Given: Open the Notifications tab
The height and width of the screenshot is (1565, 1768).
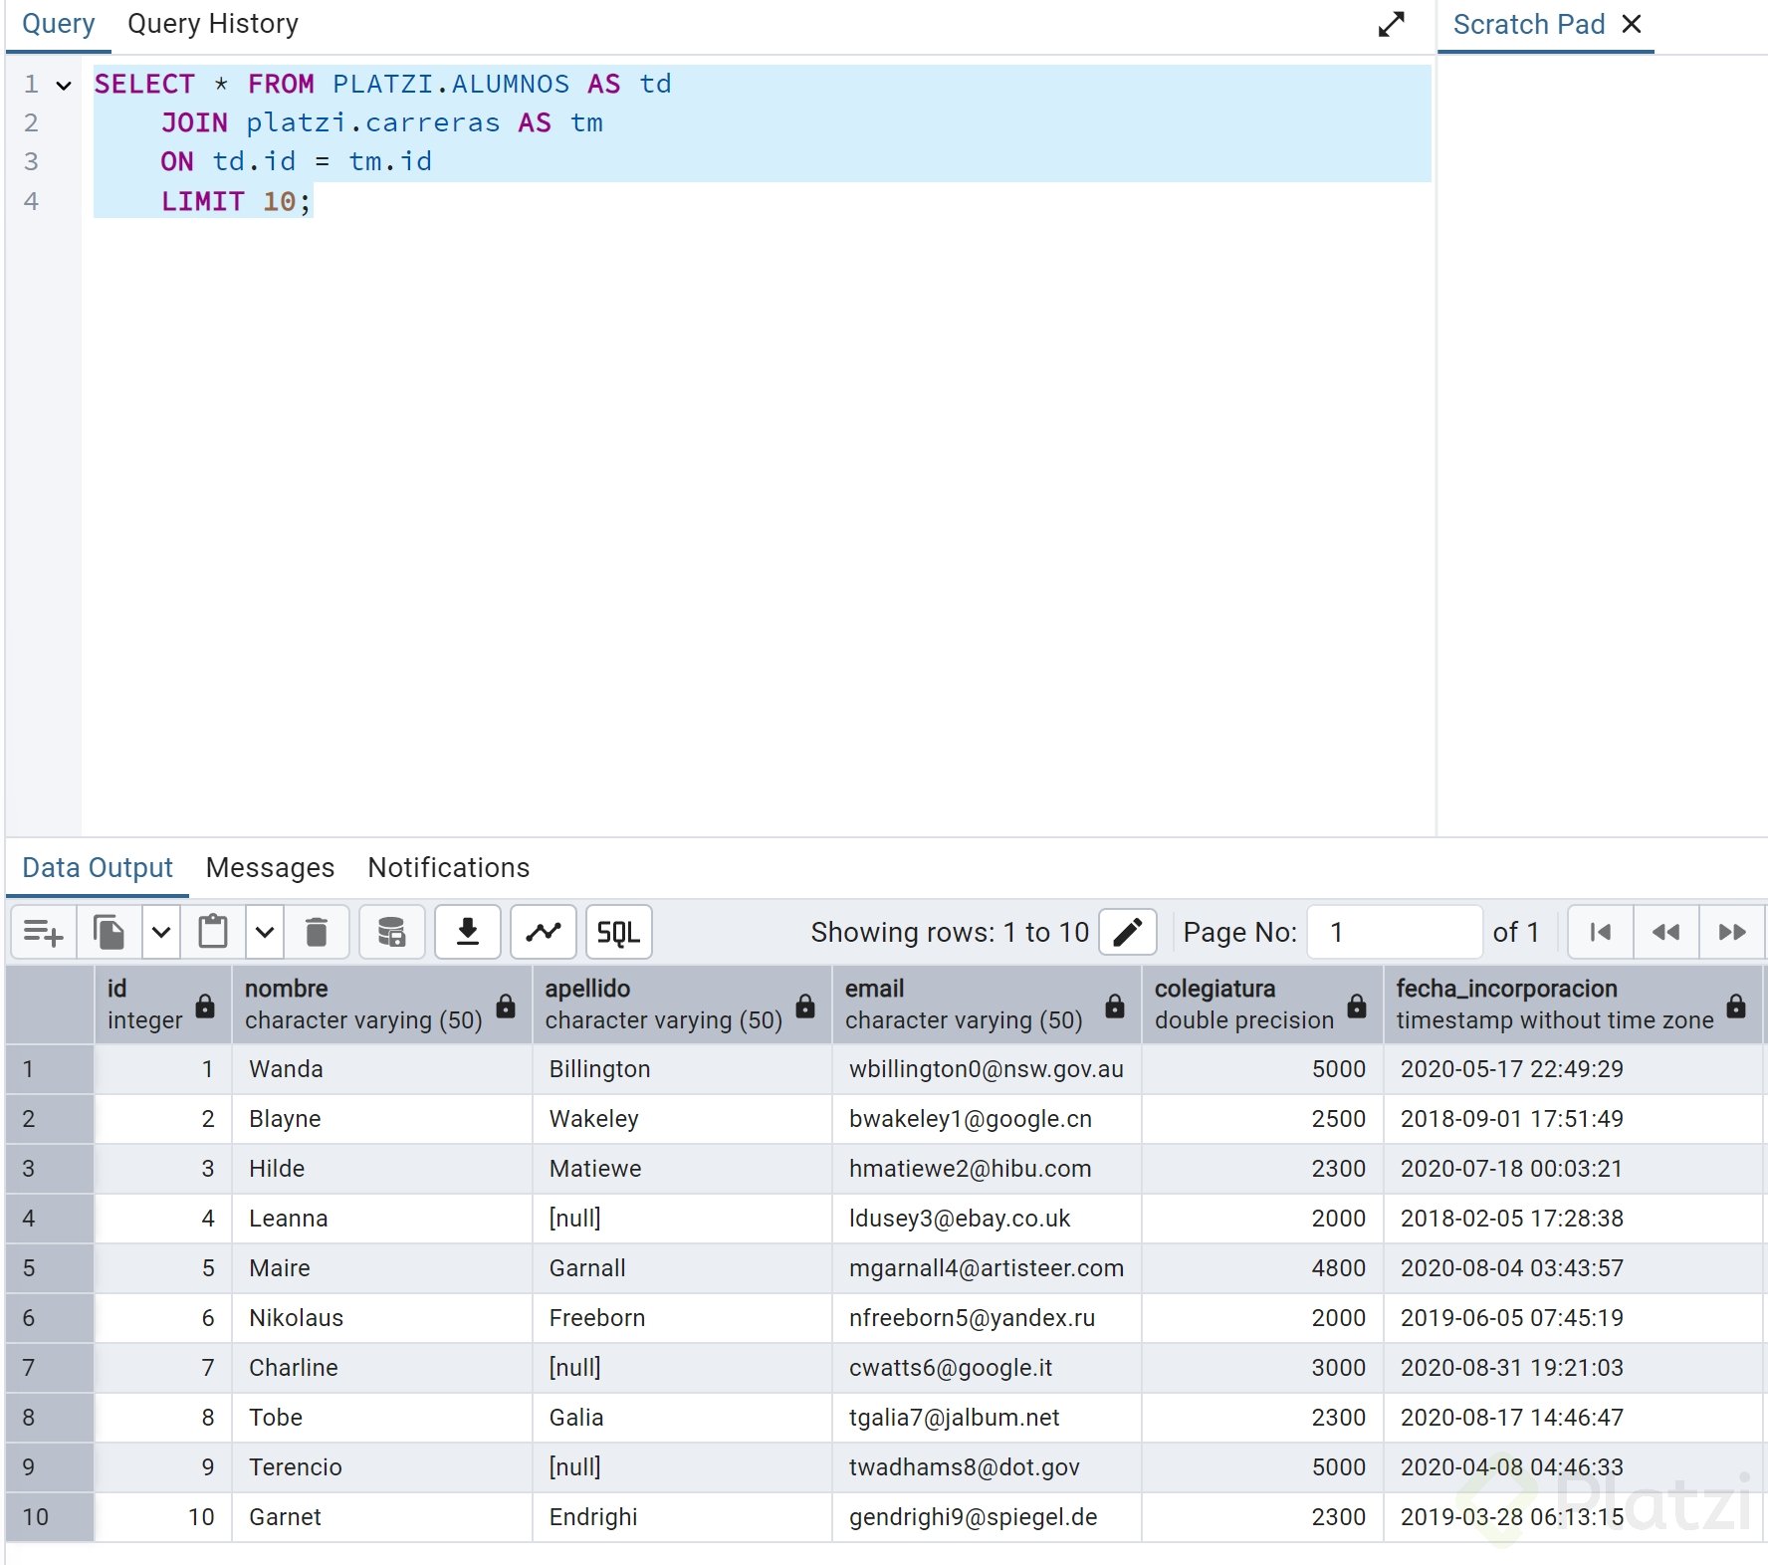Looking at the screenshot, I should click(x=448, y=868).
